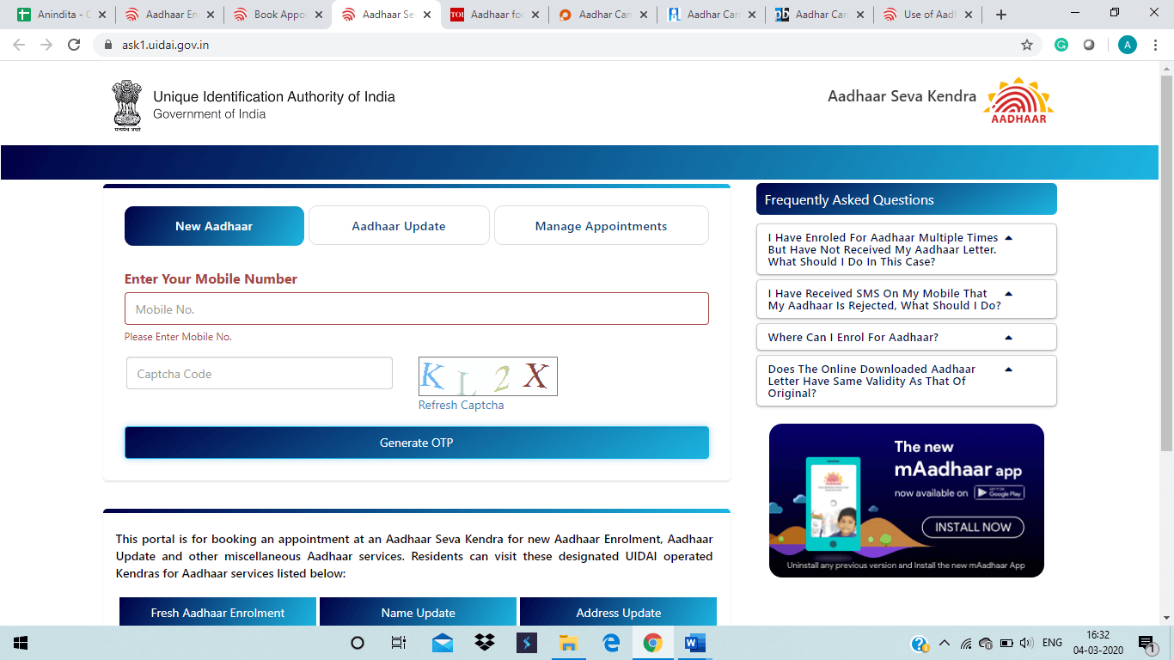1174x660 pixels.
Task: Click the Aadhaar logo in header
Action: [x=1018, y=101]
